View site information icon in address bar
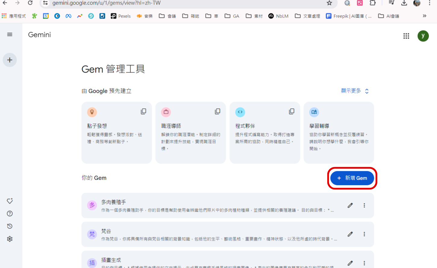 (45, 3)
